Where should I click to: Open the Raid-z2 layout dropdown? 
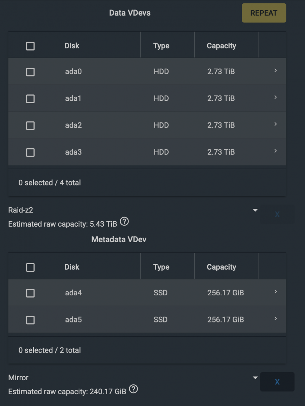coord(255,210)
